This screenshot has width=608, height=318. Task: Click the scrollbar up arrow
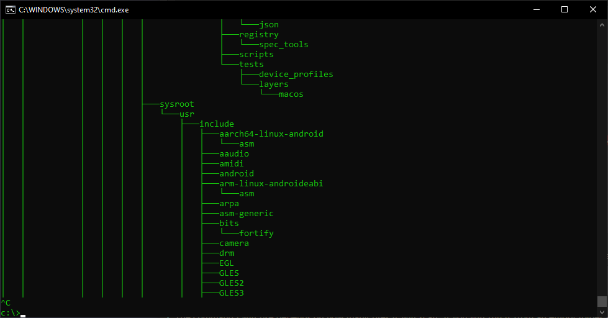[602, 25]
